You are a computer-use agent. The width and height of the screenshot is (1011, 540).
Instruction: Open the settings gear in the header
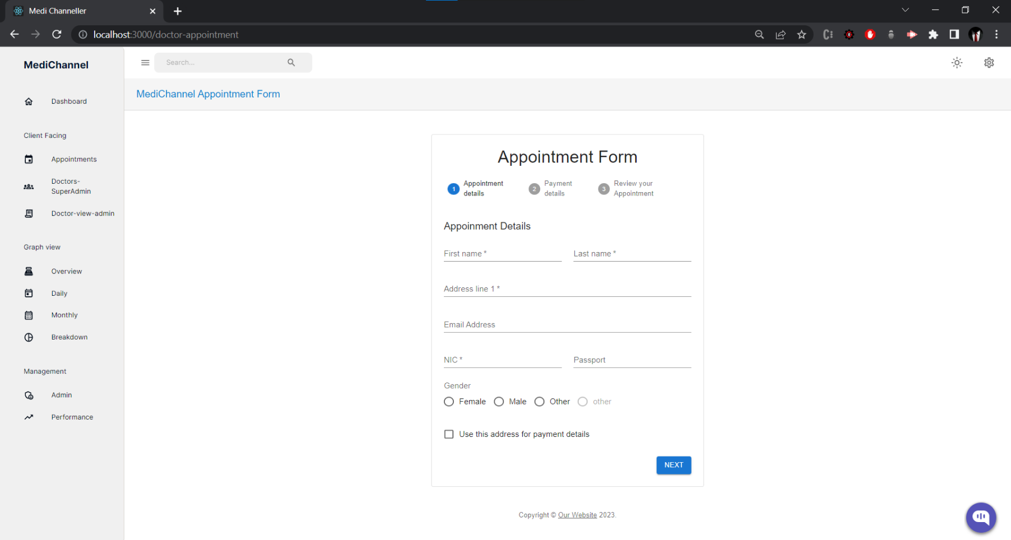989,63
